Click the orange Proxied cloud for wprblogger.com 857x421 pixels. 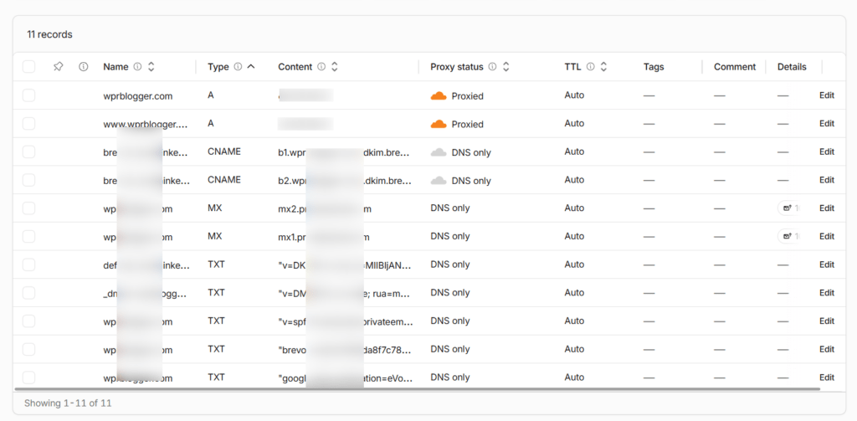(439, 95)
